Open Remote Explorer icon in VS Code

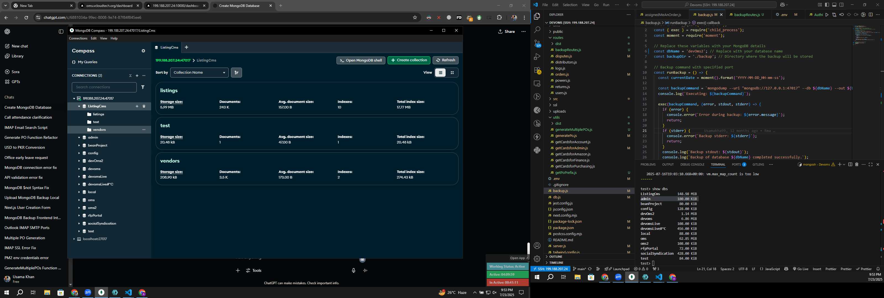[x=537, y=84]
